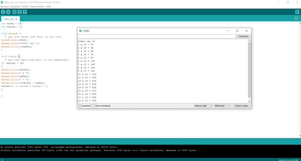Open the Bestand menu
The height and width of the screenshot is (161, 301).
(5, 6)
